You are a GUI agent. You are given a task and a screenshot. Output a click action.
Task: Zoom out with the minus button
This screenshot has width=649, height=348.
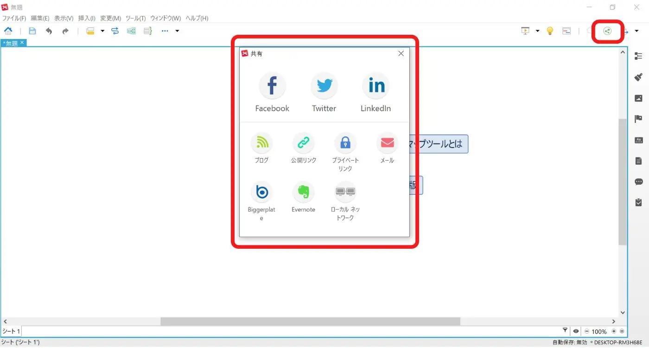tap(587, 331)
